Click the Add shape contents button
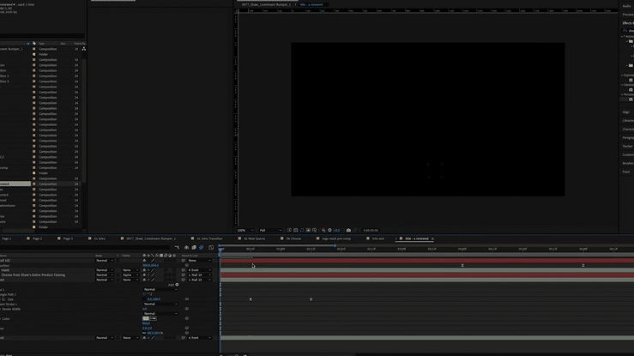Viewport: 634px width, 356px height. click(x=177, y=285)
